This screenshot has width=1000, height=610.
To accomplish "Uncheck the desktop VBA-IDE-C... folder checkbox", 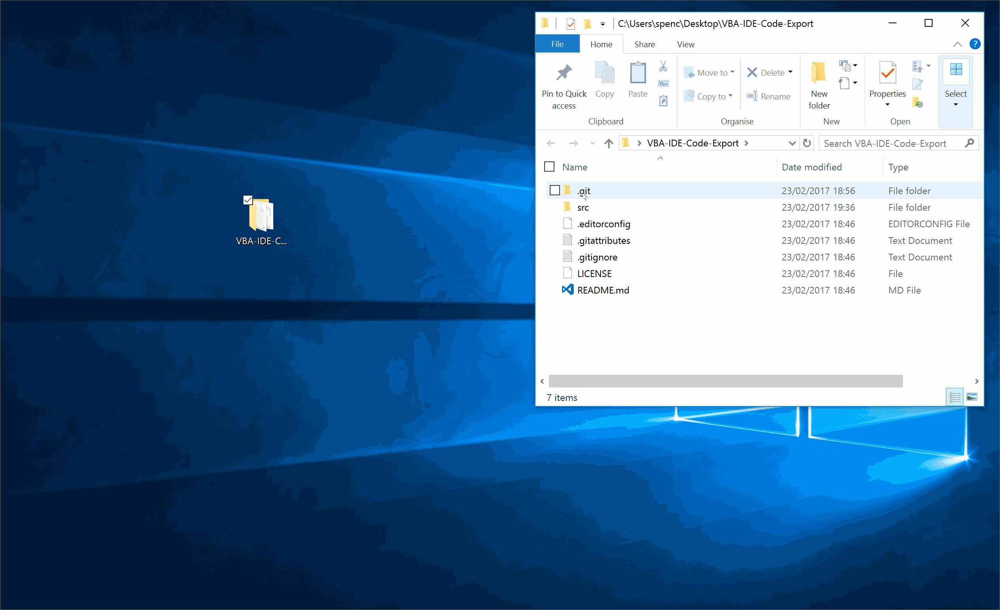I will 247,200.
